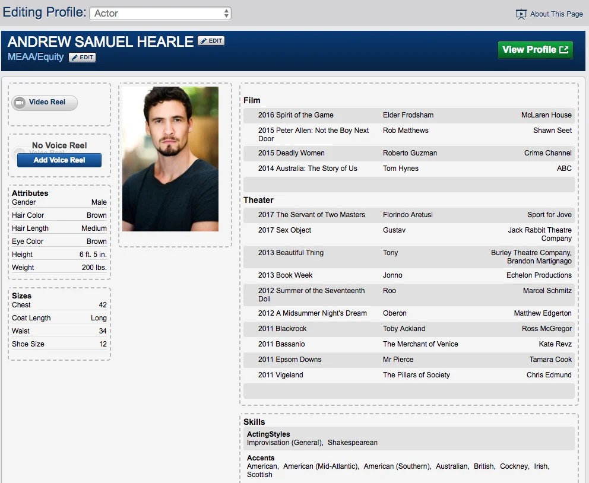Click the Height attribute showing 6 ft. 5 in.
This screenshot has width=589, height=483.
pos(58,254)
